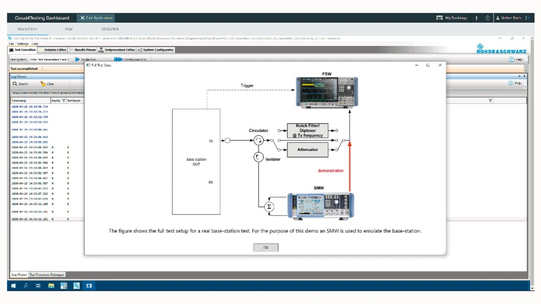Click the Help button in Log Viewer toolbar
This screenshot has width=541, height=304.
point(515,83)
